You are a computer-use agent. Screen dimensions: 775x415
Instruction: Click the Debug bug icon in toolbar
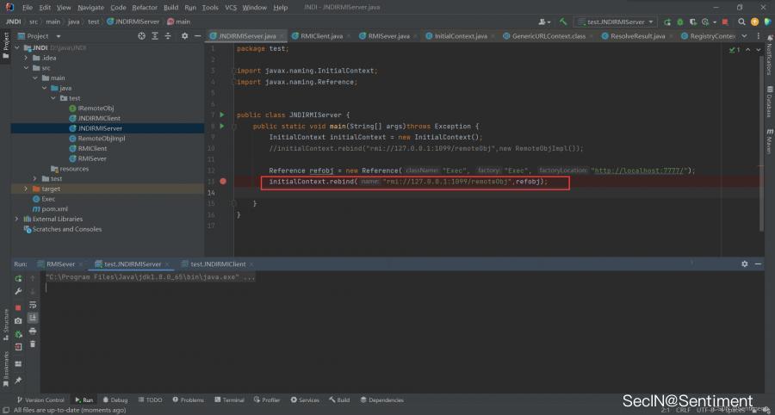tap(680, 22)
